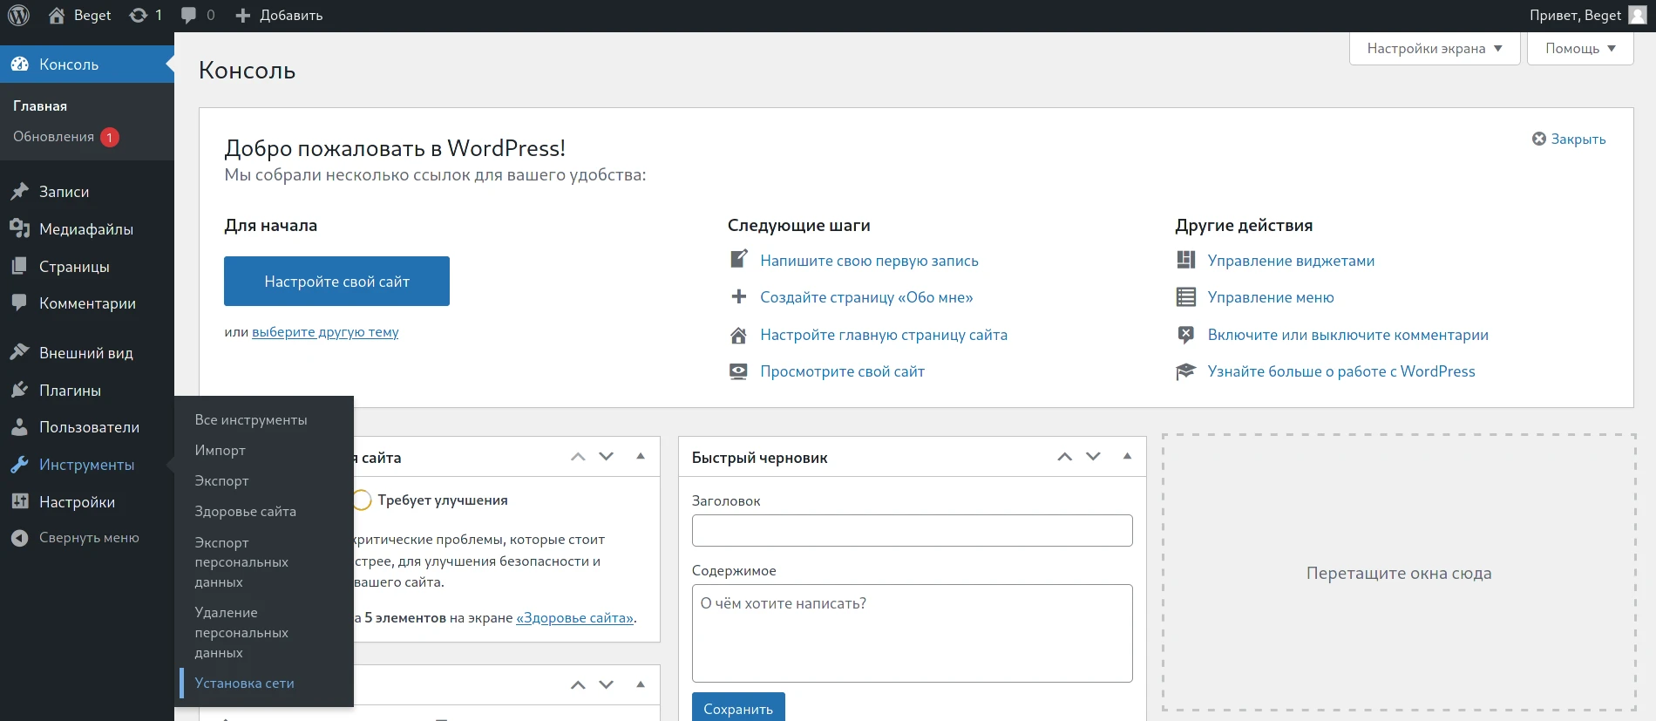Click the comments bubble icon in admin bar
The height and width of the screenshot is (721, 1656).
pos(189,15)
